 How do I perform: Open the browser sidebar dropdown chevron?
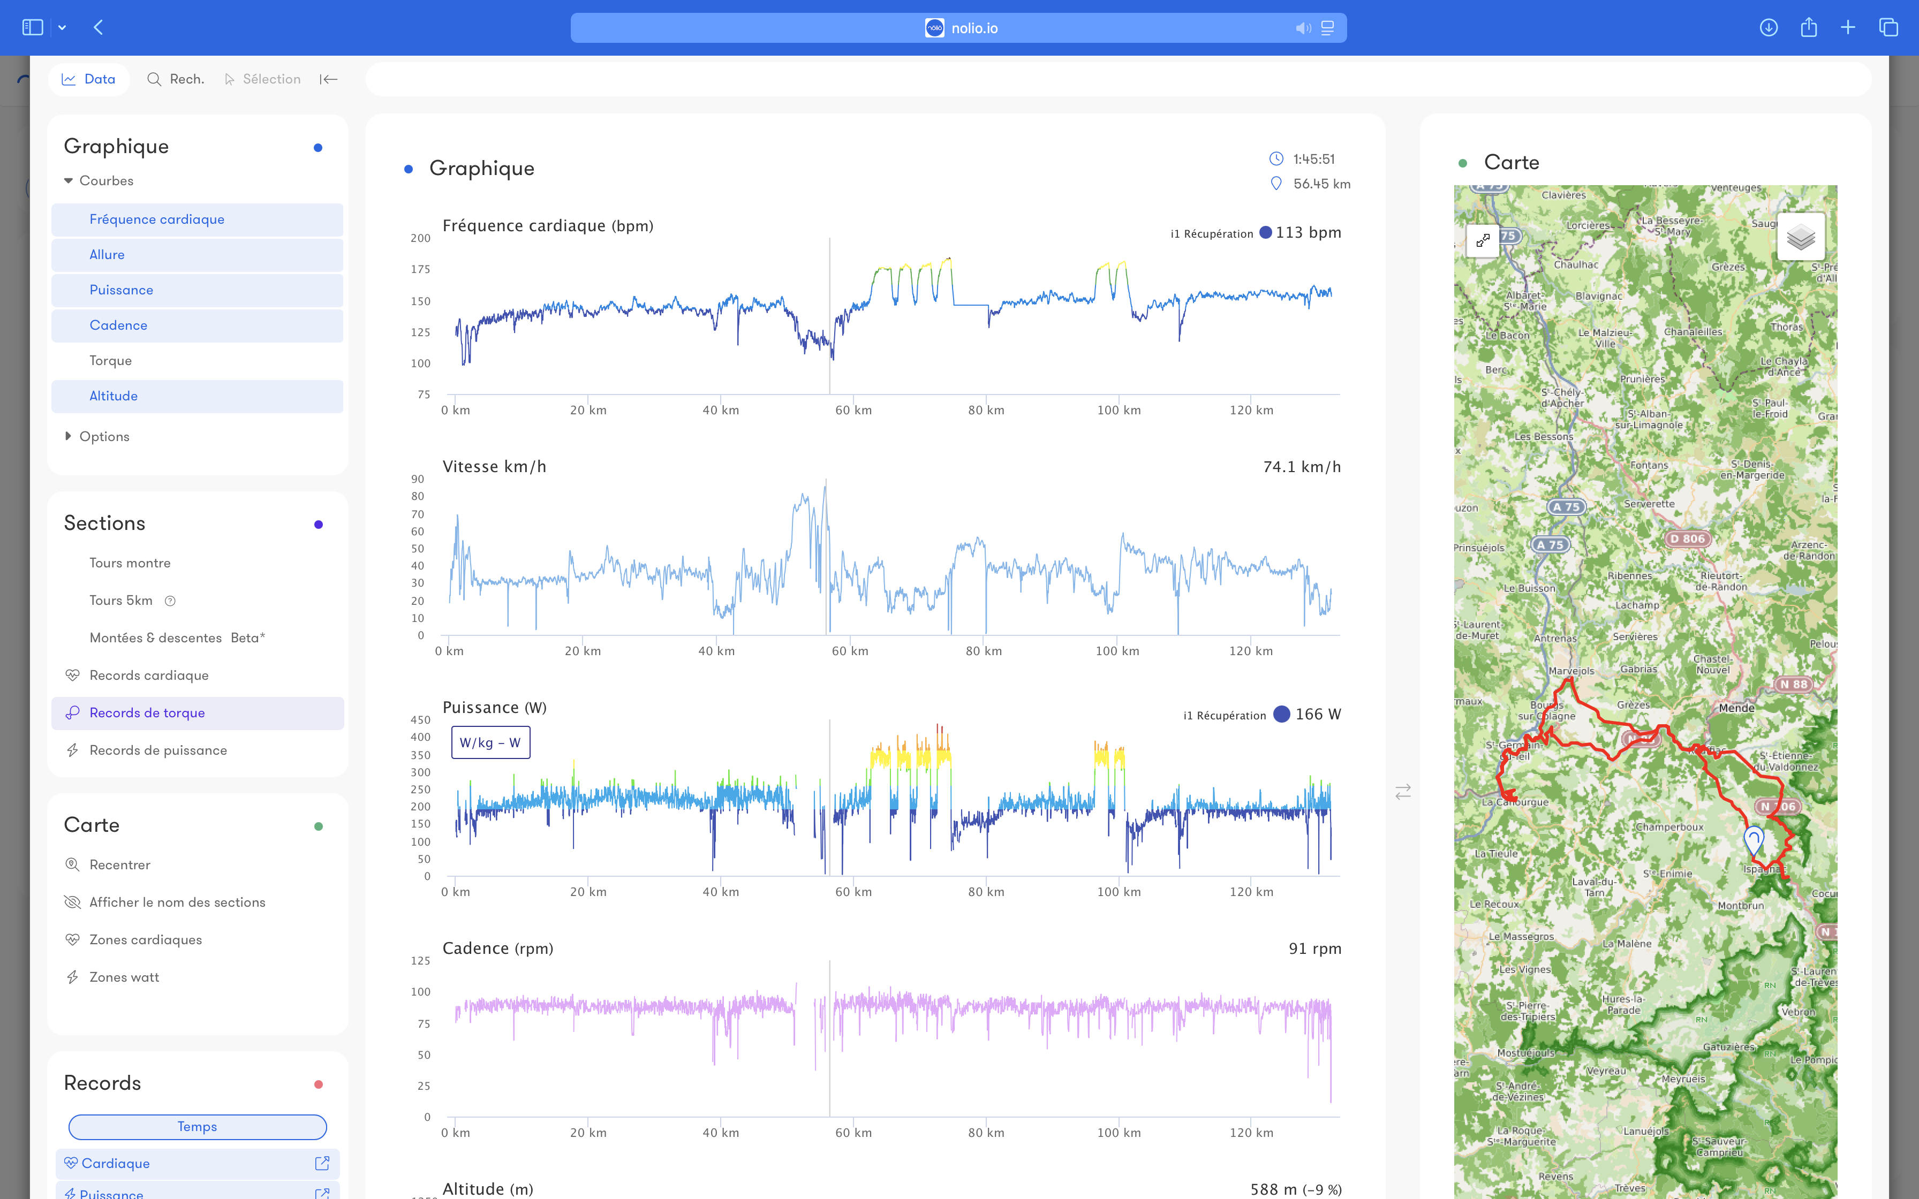62,28
